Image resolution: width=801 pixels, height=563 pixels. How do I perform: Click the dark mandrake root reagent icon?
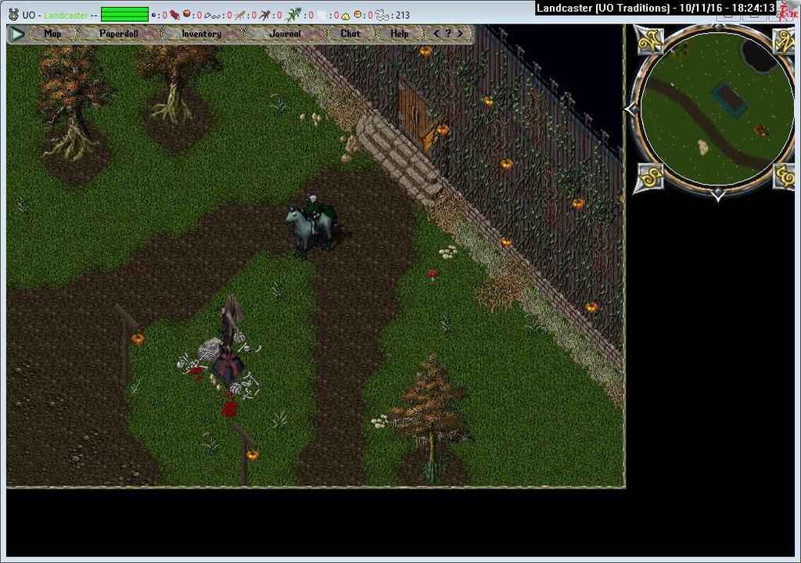265,15
